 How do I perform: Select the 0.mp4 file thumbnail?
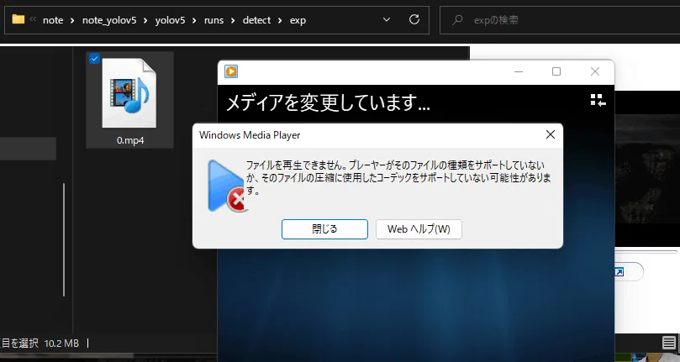(129, 93)
